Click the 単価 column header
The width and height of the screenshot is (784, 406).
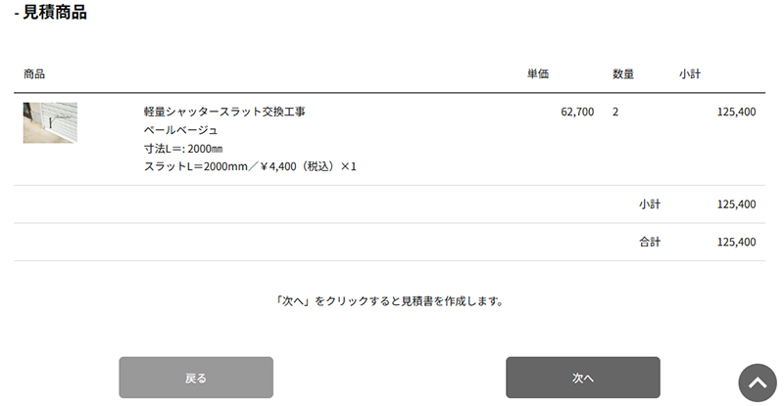coord(538,74)
